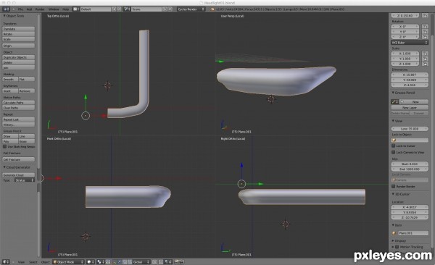Add a new scene with plus icon
Viewport: 435px width, 265px height.
(x=165, y=9)
